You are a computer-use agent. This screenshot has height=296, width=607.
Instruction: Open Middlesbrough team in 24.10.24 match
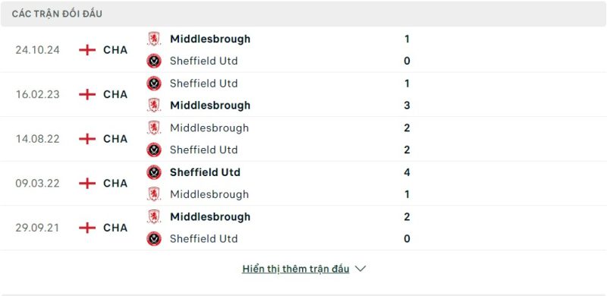pyautogui.click(x=210, y=39)
